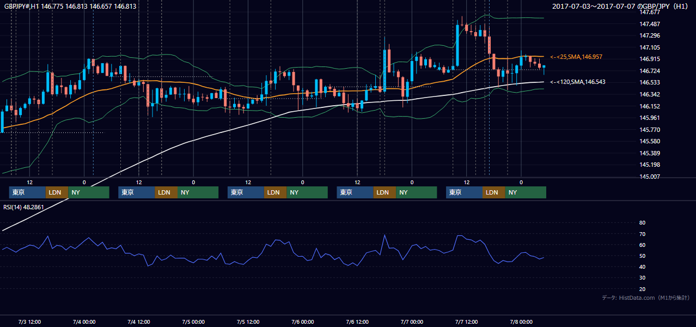696x327 pixels.
Task: Select the 7/8 00:00 time axis marker
Action: [521, 322]
